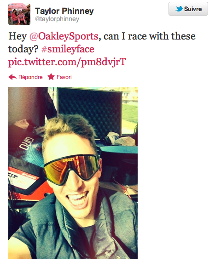Select the Répondre reply text

pyautogui.click(x=30, y=77)
